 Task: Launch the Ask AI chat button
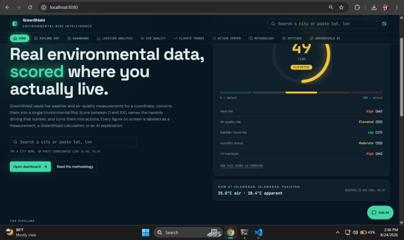tap(380, 212)
